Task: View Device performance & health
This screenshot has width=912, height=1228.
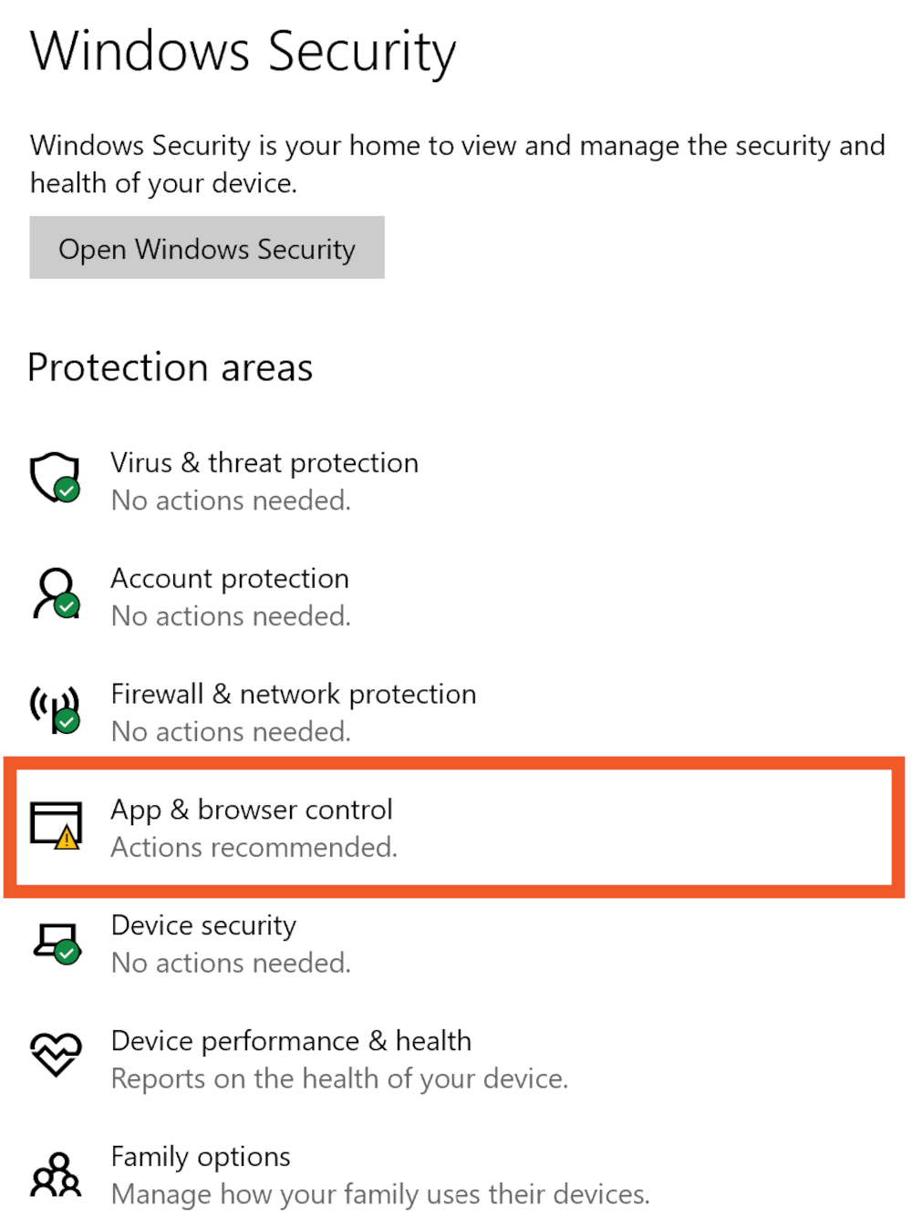Action: coord(291,1041)
